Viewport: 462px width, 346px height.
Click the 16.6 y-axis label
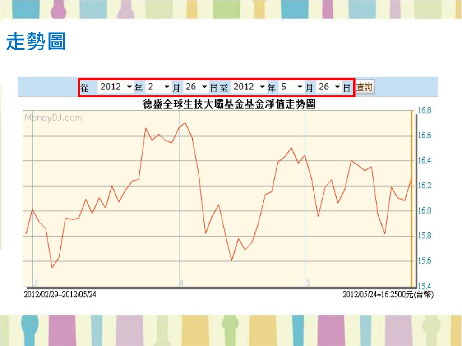coord(424,135)
